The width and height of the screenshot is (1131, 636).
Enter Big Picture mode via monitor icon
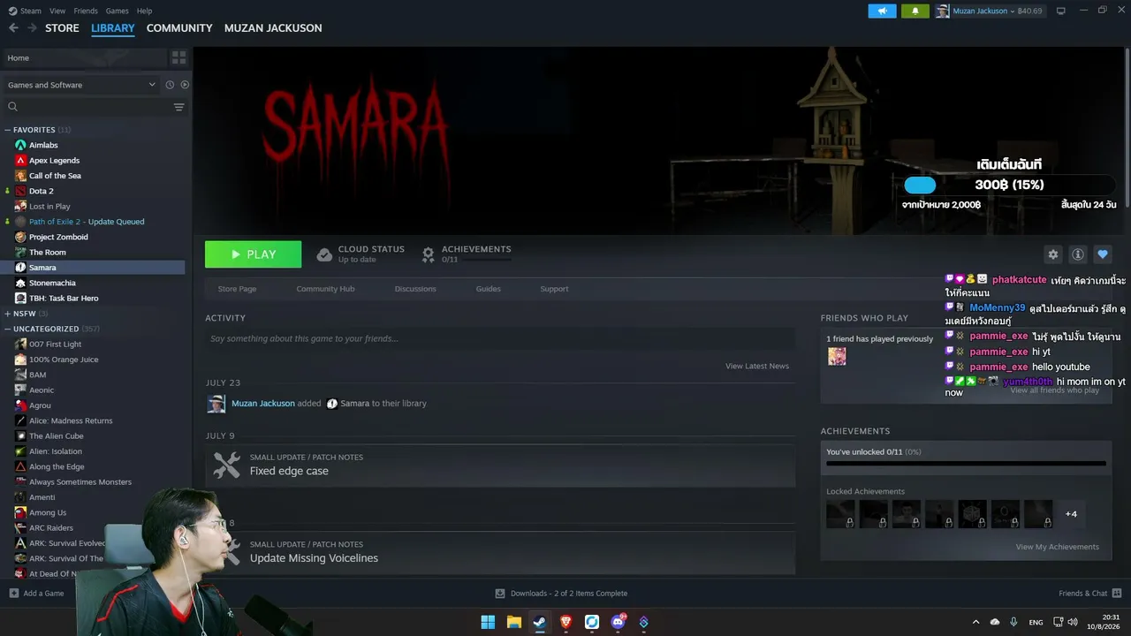click(1060, 11)
